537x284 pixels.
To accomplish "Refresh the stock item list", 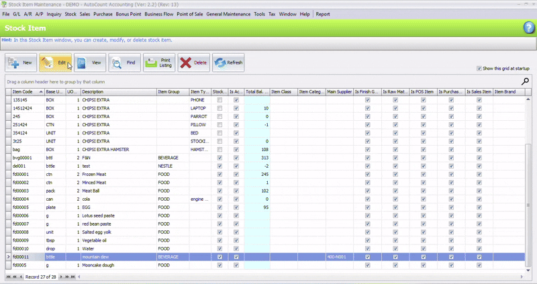I will point(228,62).
